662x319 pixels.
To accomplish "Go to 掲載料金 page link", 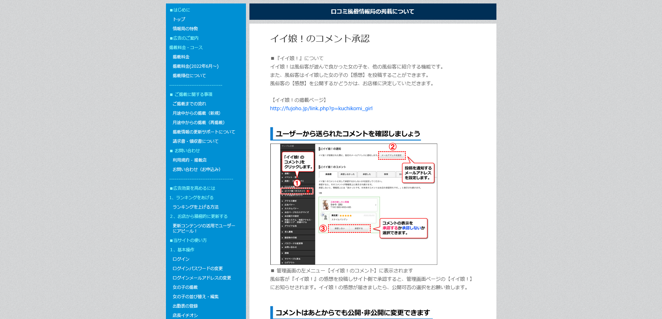I will (x=181, y=57).
